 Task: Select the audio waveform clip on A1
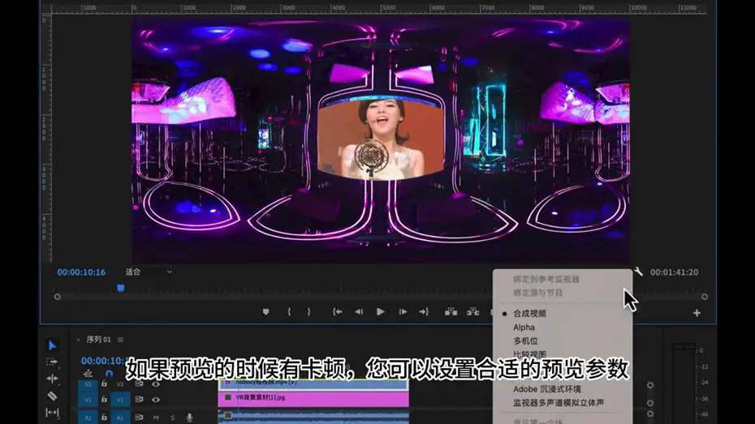click(x=313, y=417)
